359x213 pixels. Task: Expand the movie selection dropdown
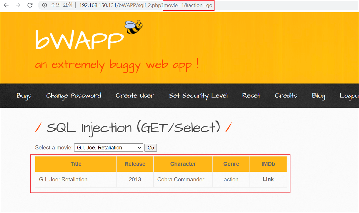(109, 148)
